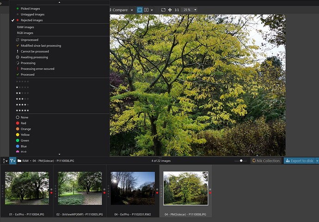Image resolution: width=319 pixels, height=222 pixels.
Task: Switch to single image view
Action: point(140,10)
